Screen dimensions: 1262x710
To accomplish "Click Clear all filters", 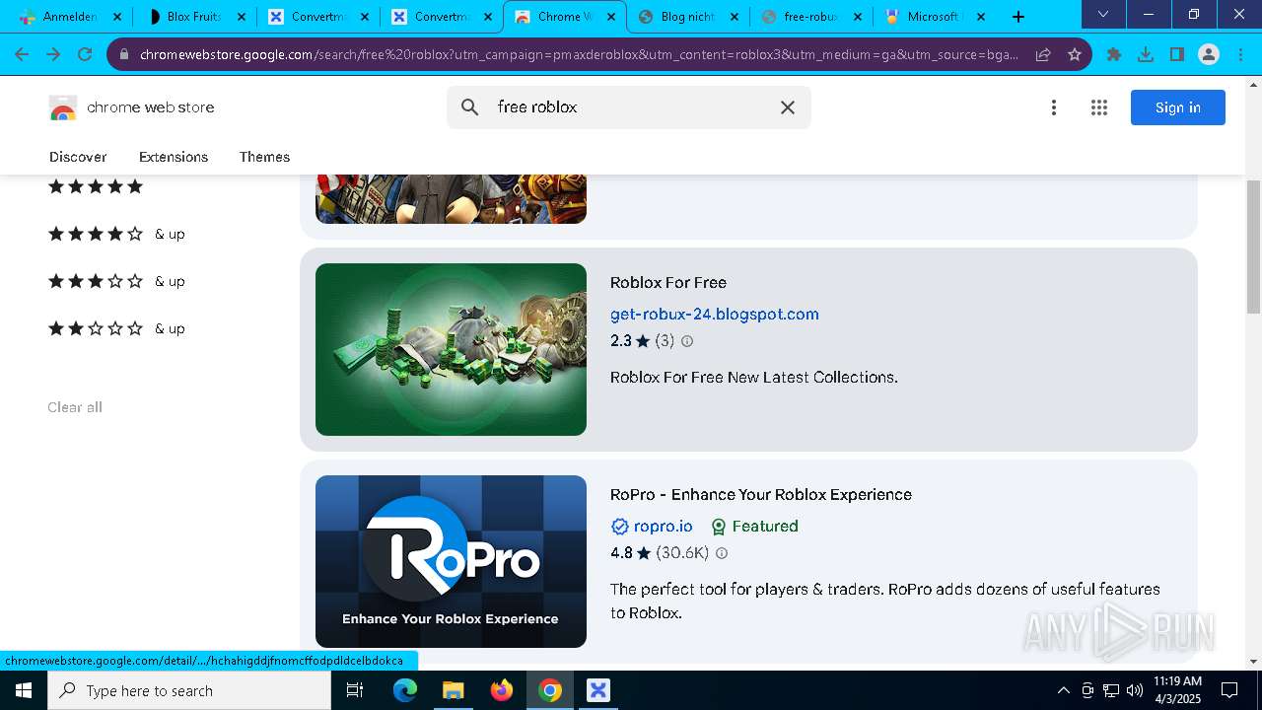I will pos(75,407).
